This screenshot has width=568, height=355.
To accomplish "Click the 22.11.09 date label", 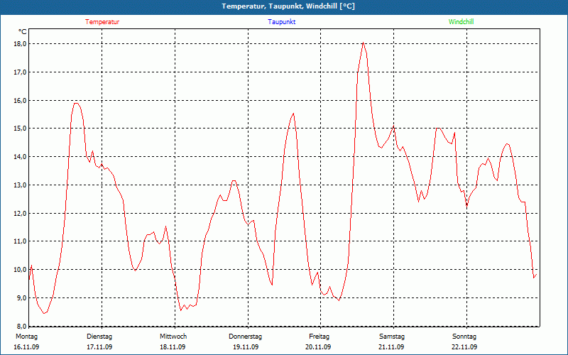I will click(464, 347).
